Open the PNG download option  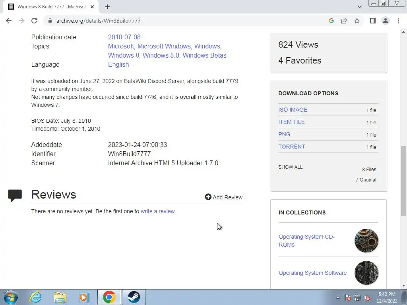pyautogui.click(x=284, y=134)
